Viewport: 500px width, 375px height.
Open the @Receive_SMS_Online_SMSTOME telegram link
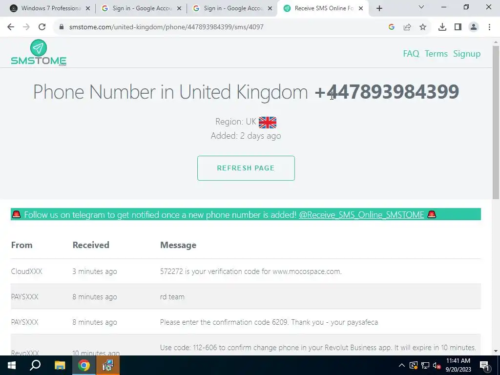tap(361, 215)
